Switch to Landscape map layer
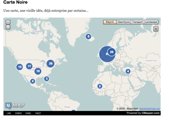169x120 pixels. (151, 22)
